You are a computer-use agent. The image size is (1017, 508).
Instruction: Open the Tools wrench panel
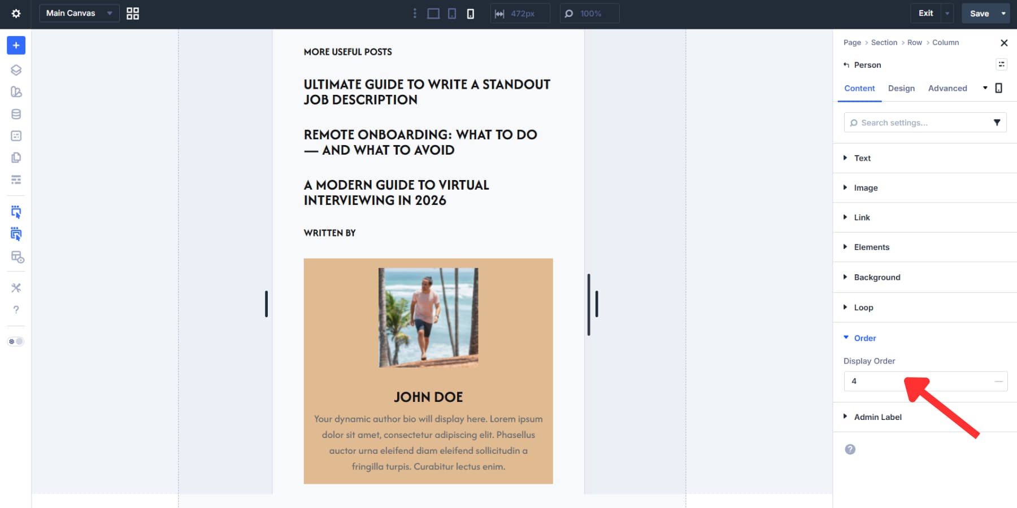click(16, 287)
